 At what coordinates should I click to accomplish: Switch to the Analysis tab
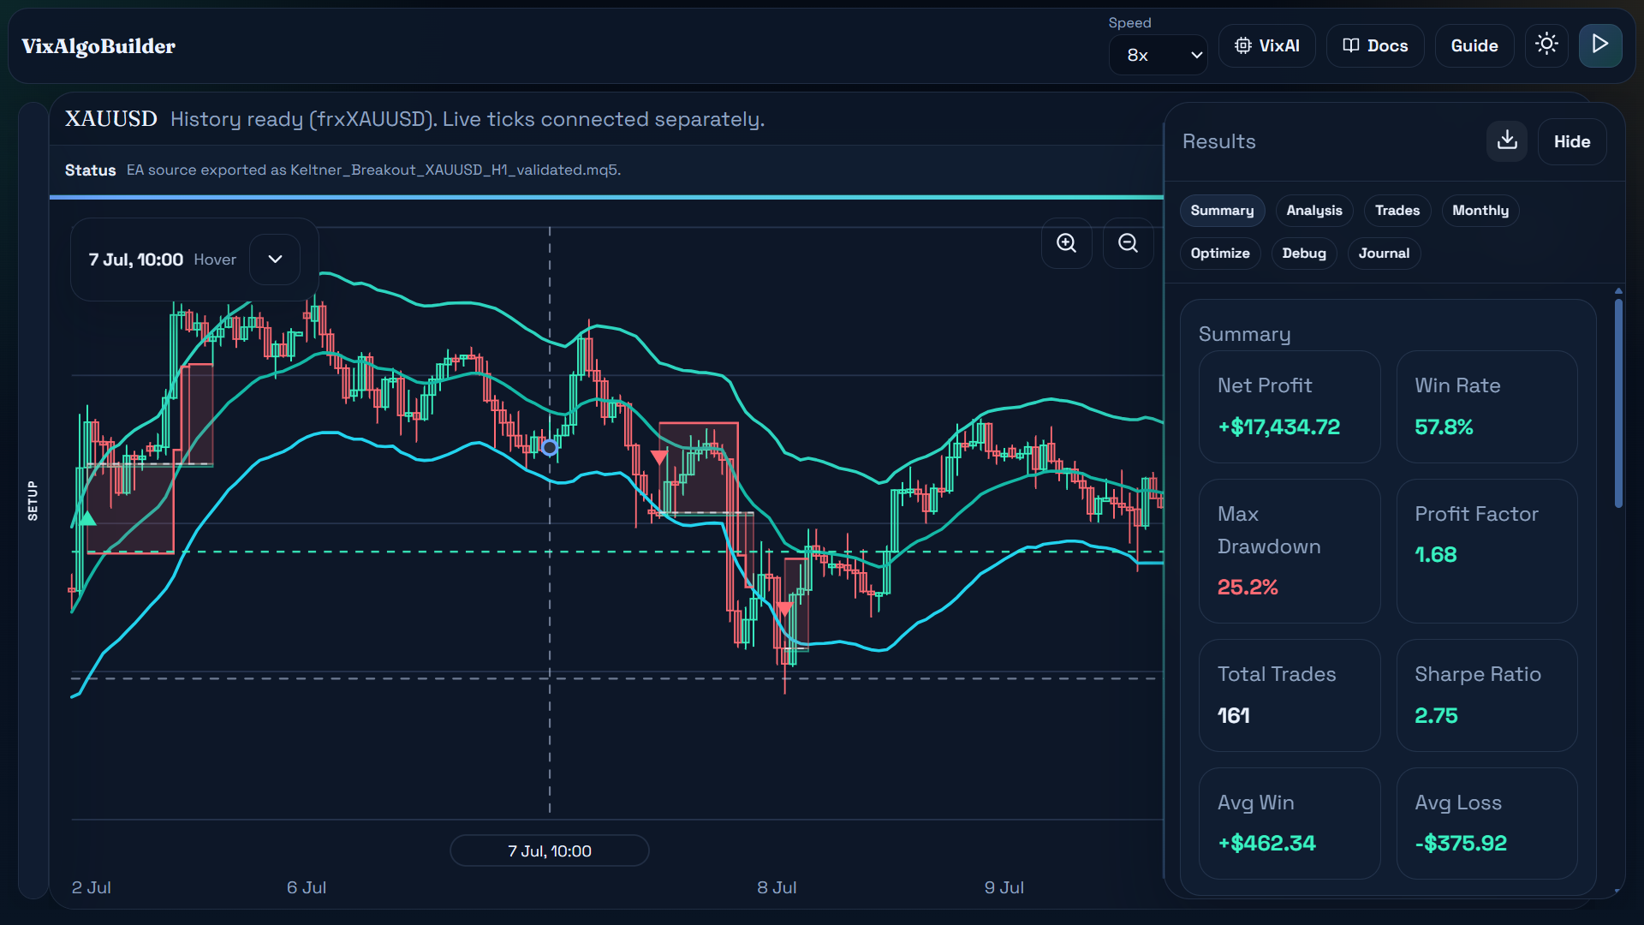[1314, 211]
